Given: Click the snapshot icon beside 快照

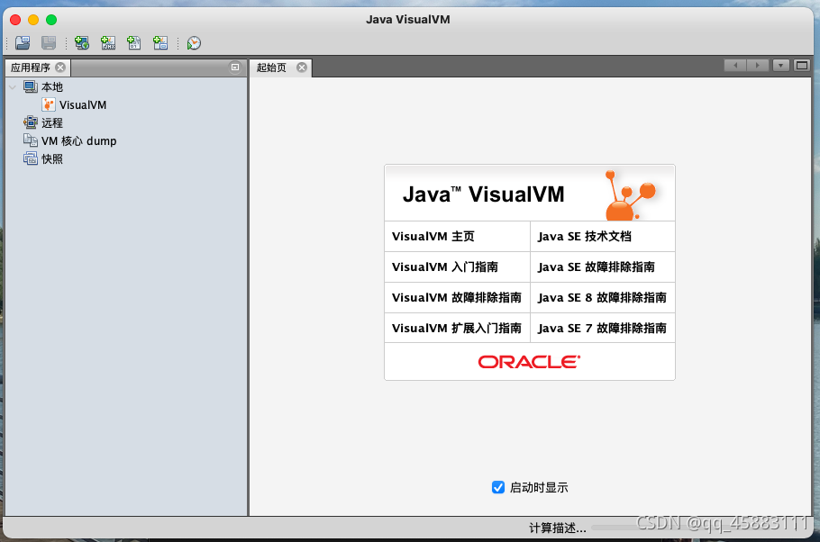Looking at the screenshot, I should tap(31, 158).
